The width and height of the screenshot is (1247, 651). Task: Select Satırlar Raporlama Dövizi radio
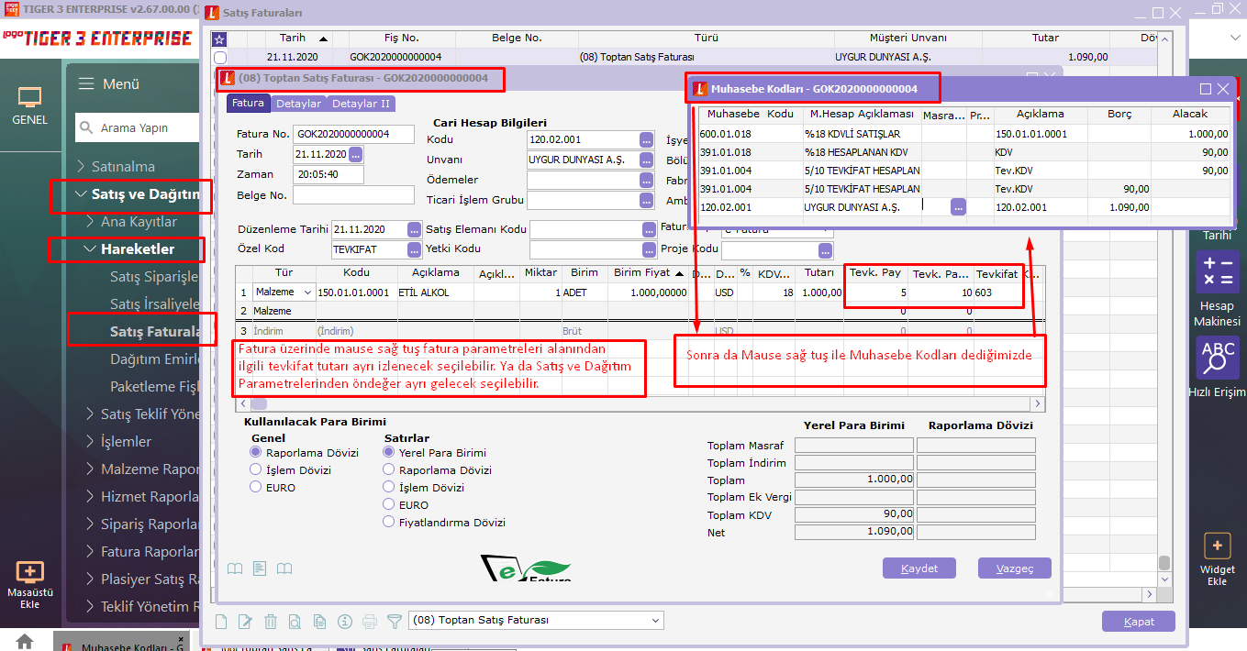[390, 470]
